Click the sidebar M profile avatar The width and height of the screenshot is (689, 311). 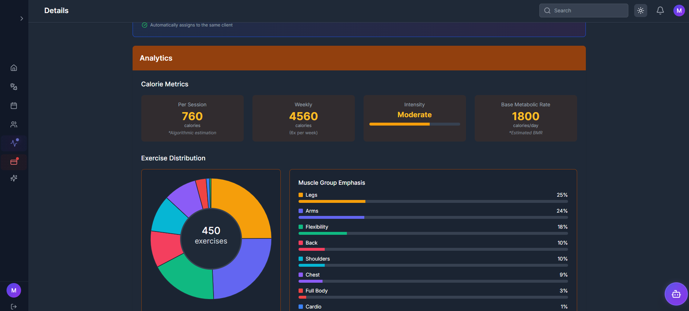pyautogui.click(x=14, y=290)
